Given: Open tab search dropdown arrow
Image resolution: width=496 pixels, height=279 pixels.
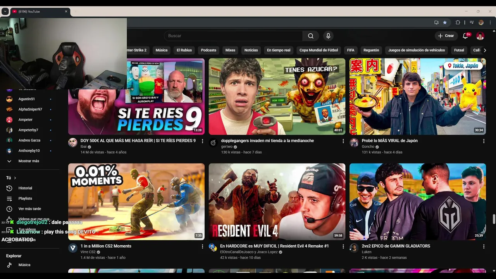Looking at the screenshot, I should (5, 11).
